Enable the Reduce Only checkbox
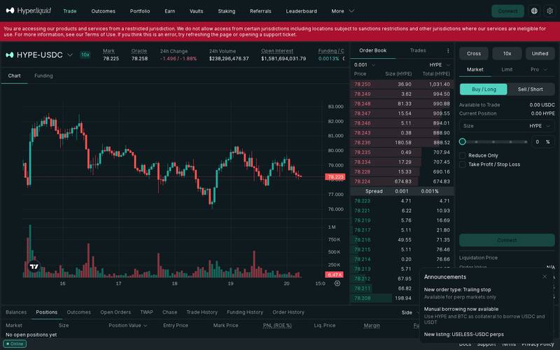The height and width of the screenshot is (350, 560). pyautogui.click(x=462, y=155)
